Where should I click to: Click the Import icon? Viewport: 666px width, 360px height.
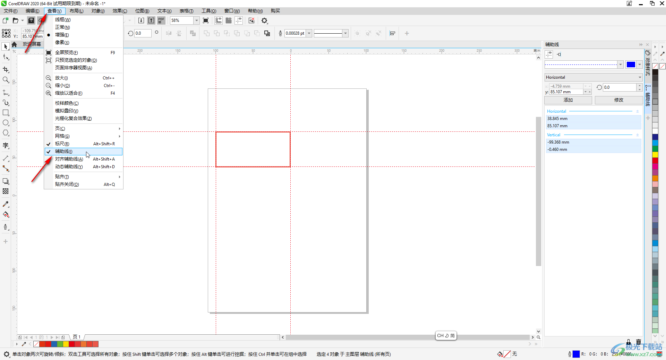[141, 20]
